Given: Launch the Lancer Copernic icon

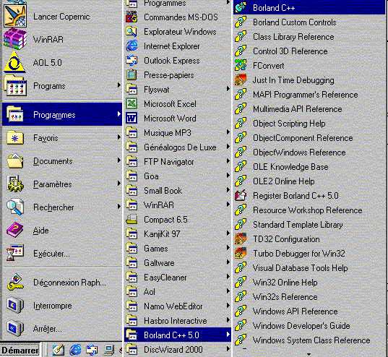Looking at the screenshot, I should pos(15,16).
